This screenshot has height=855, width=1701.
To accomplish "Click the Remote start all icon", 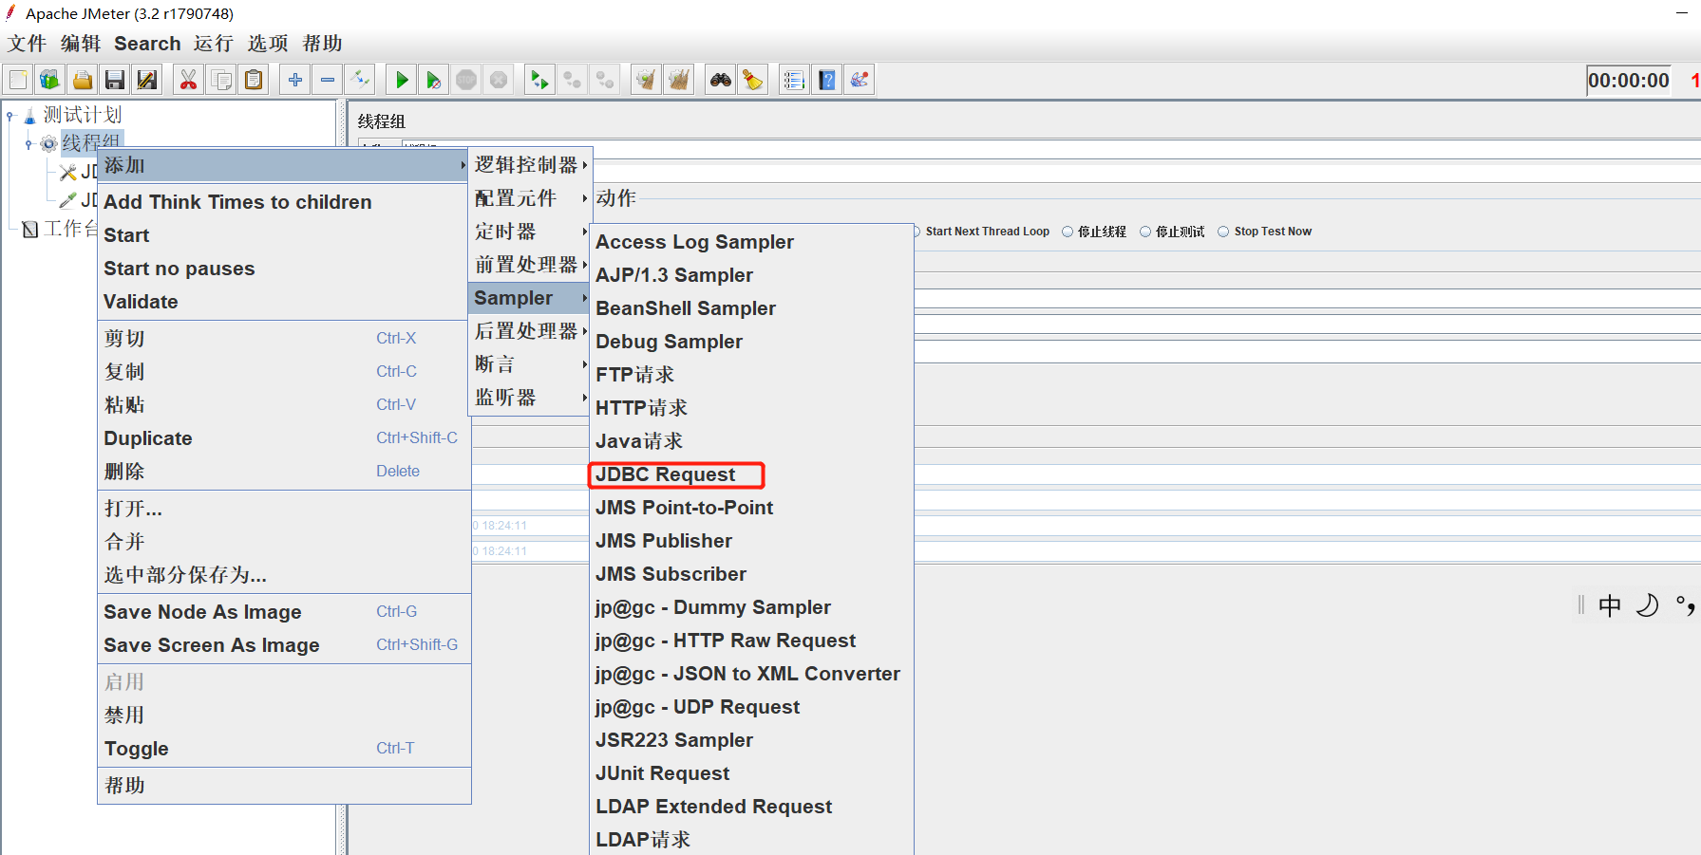I will coord(539,80).
